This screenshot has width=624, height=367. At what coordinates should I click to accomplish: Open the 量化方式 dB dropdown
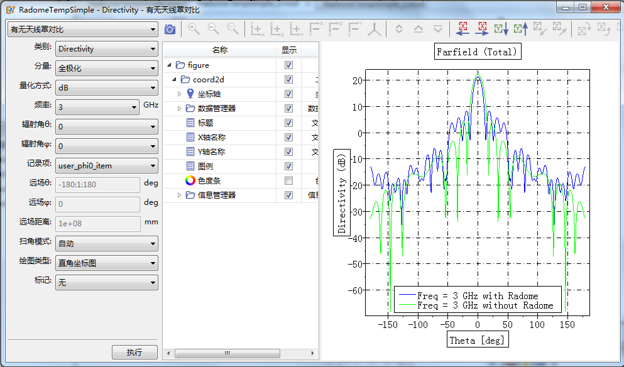pyautogui.click(x=107, y=87)
